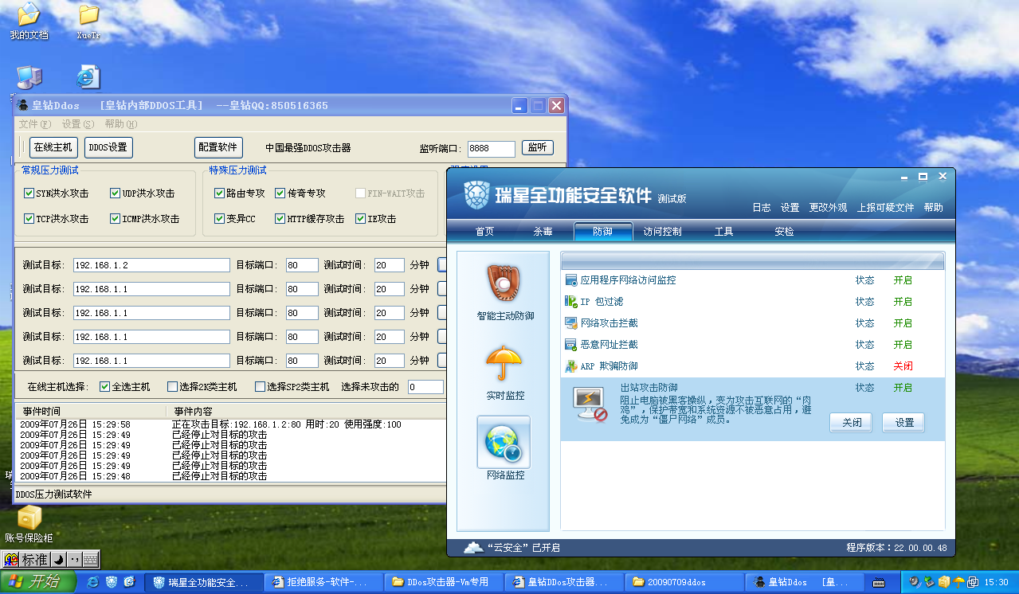Switch to the 访问控制 tab
The image size is (1019, 594).
[x=662, y=232]
